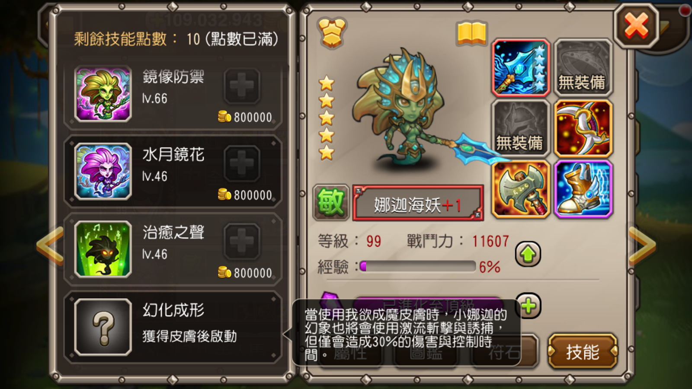The image size is (692, 389).
Task: Tap the empty helmet 無裝備 slot
Action: [x=521, y=128]
